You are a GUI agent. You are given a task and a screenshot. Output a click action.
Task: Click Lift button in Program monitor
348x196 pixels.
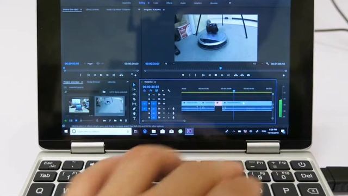[x=235, y=75]
